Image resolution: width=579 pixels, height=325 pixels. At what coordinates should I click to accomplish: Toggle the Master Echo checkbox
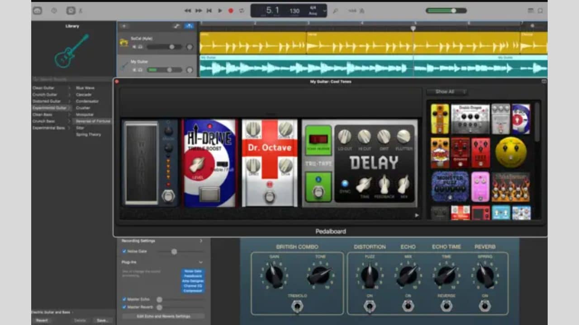pos(124,299)
